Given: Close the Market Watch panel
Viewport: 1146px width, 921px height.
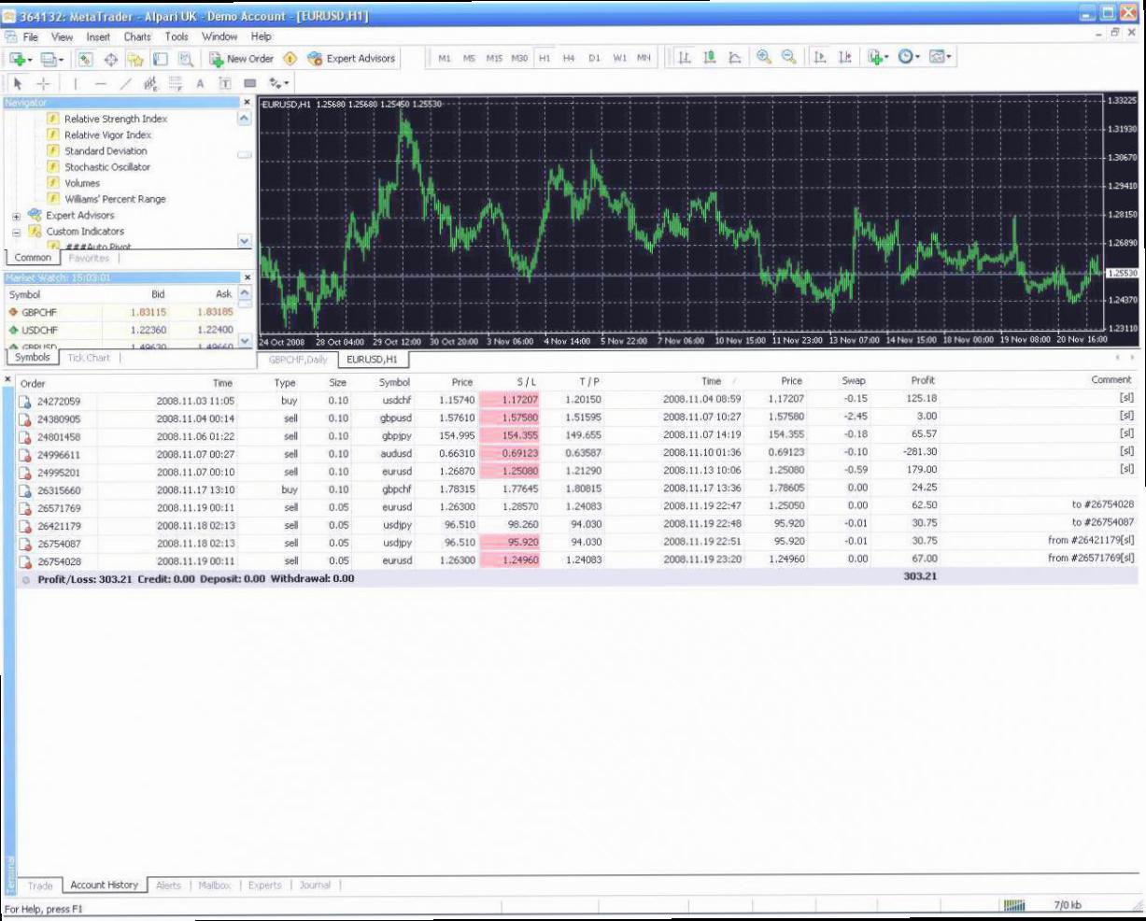Looking at the screenshot, I should tap(248, 277).
